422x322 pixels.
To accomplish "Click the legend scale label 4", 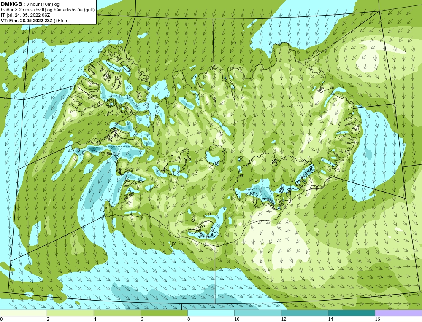I will click(95, 319).
